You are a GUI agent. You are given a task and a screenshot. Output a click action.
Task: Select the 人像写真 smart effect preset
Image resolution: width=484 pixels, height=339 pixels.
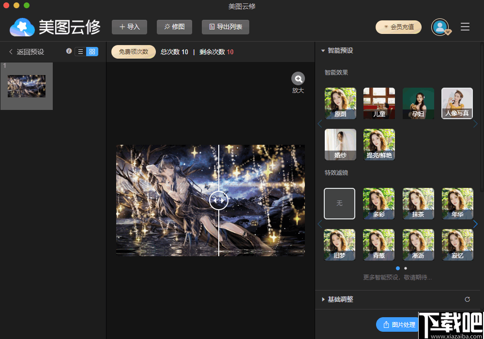(457, 104)
